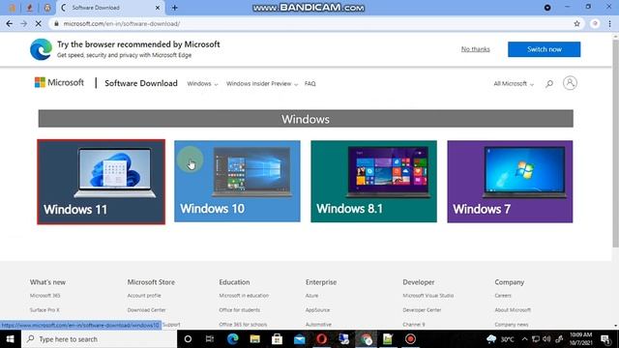This screenshot has width=619, height=348.
Task: Open the Download Center footer link
Action: coord(146,310)
